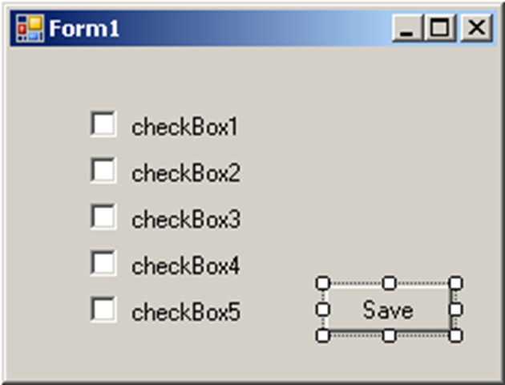Check the box beside checkBox4
505x385 pixels.
[103, 263]
